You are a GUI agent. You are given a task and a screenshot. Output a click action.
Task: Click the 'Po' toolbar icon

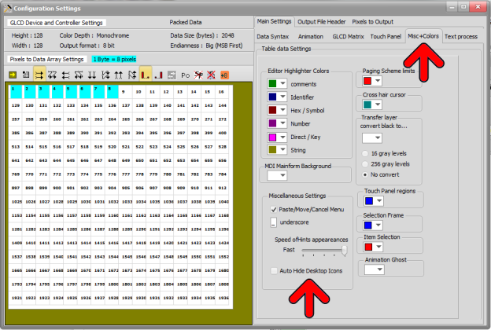(185, 75)
